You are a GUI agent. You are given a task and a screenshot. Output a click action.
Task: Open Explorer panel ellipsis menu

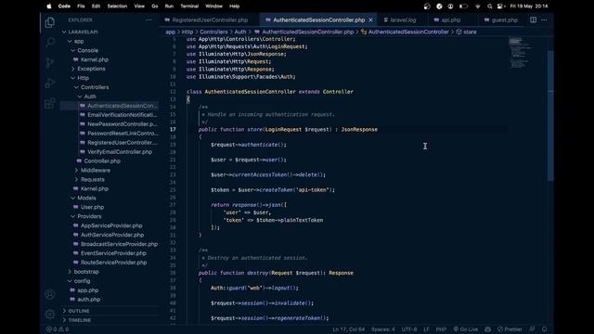[x=148, y=19]
